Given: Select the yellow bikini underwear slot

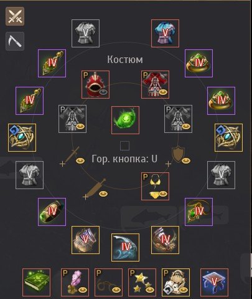Looking at the screenshot, I should point(155,186).
